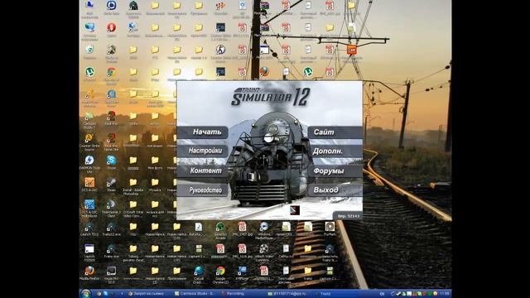Switch to the email address taskbar item
The width and height of the screenshot is (530, 298).
(287, 294)
